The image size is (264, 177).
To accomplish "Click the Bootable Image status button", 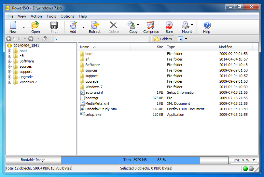I will tap(33, 160).
